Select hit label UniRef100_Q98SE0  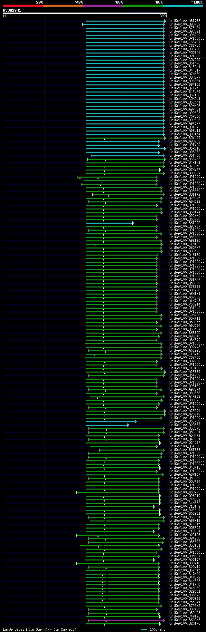pos(185,191)
